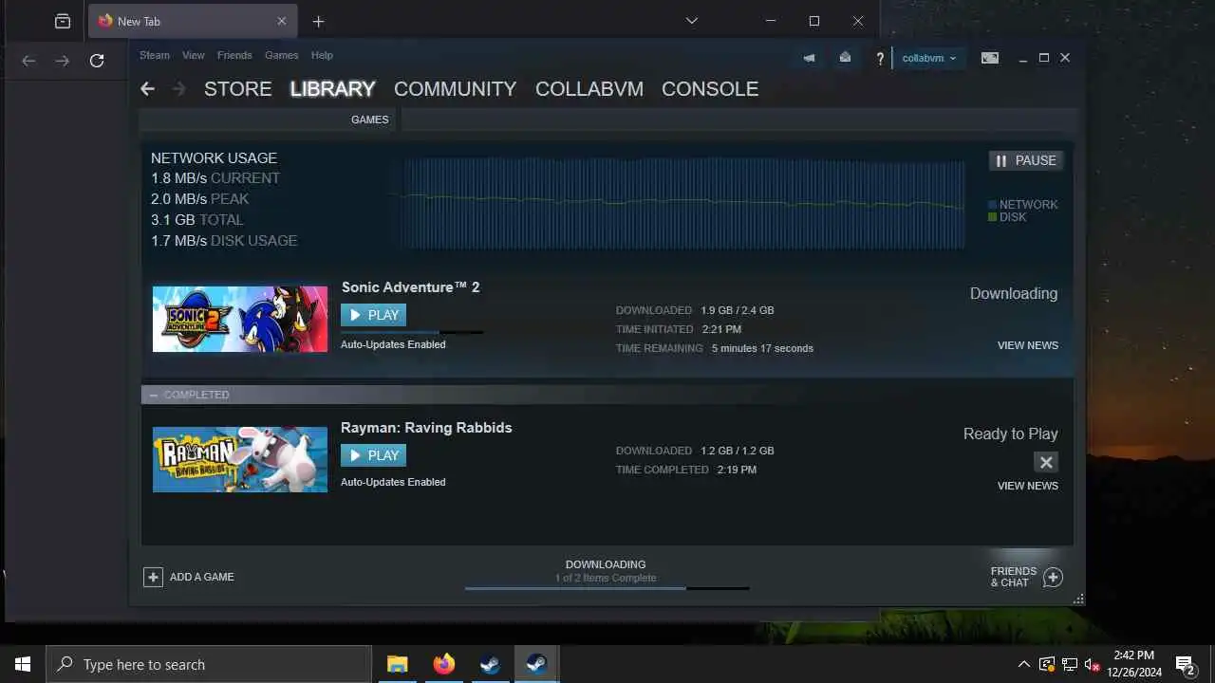Open FRIENDS & CHAT label
The image size is (1215, 683).
click(1014, 577)
